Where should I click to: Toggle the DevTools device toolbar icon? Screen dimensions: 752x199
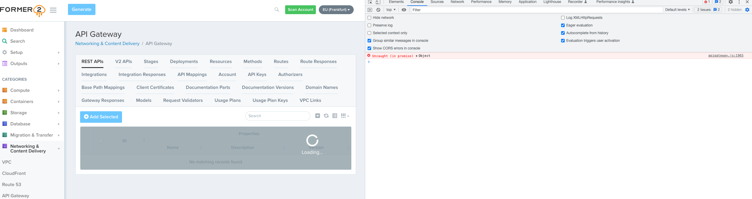click(x=378, y=2)
